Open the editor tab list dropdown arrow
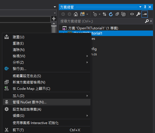This screenshot has width=155, height=133. point(55,7)
